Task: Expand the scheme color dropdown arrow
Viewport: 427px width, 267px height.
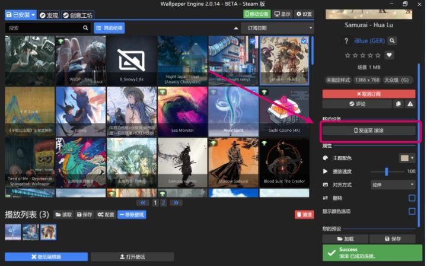Action: pyautogui.click(x=412, y=158)
